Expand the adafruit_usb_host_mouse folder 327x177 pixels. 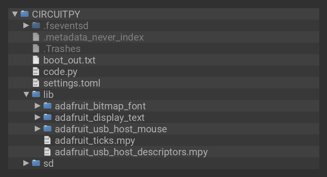pos(38,129)
